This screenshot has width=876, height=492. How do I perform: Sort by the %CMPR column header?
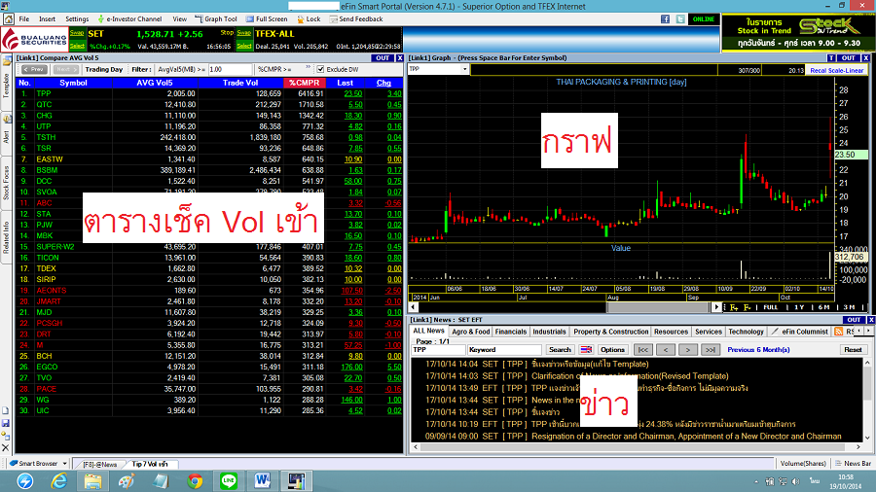(304, 83)
